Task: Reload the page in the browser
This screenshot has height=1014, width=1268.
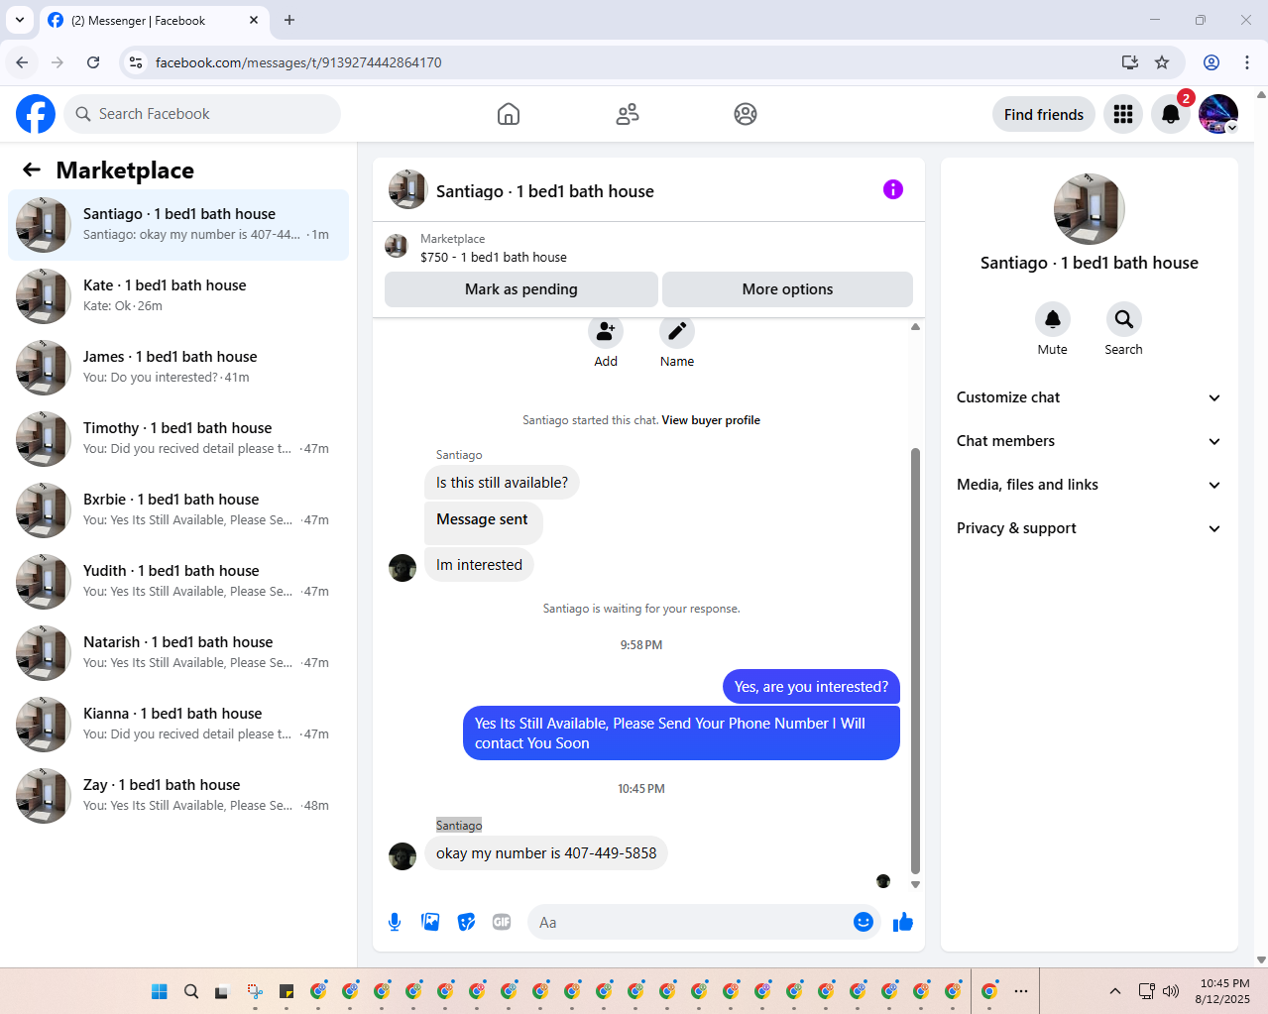Action: tap(93, 62)
